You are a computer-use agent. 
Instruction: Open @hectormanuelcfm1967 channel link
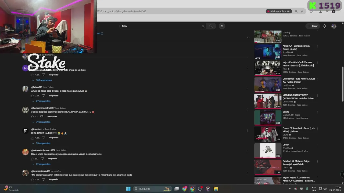43,108
